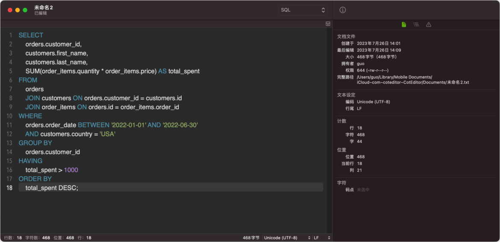The height and width of the screenshot is (242, 500).
Task: Click the creation date 2023年7月26日 14:01
Action: pyautogui.click(x=379, y=43)
